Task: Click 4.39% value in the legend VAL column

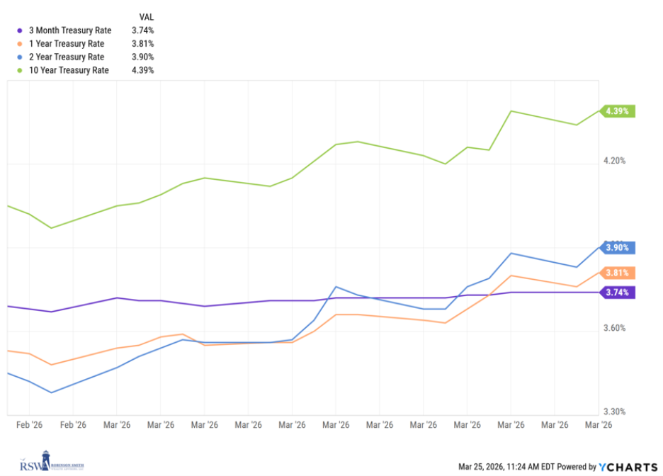Action: [143, 71]
